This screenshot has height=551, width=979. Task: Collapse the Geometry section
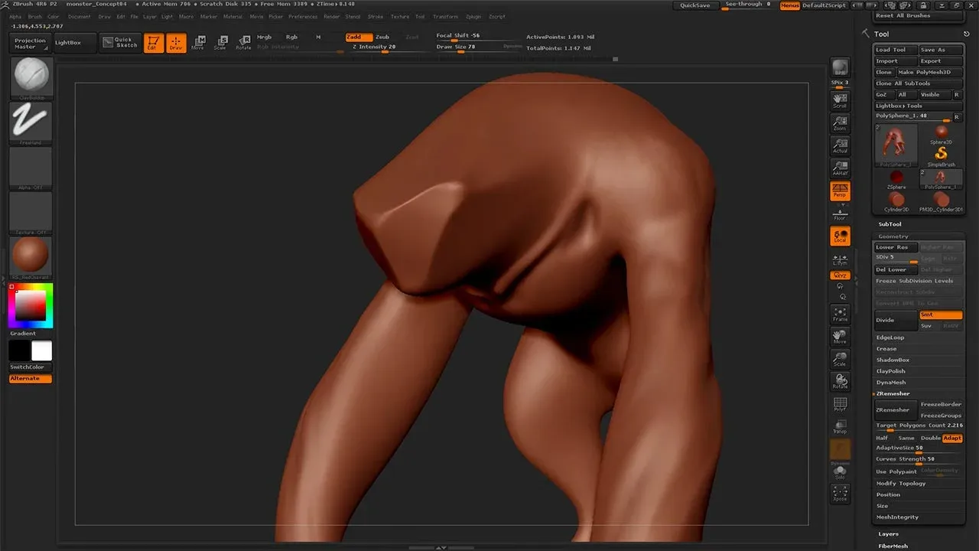click(892, 236)
